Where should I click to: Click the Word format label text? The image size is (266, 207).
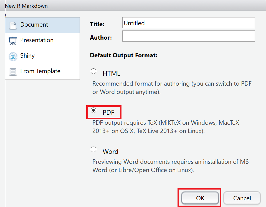(110, 151)
